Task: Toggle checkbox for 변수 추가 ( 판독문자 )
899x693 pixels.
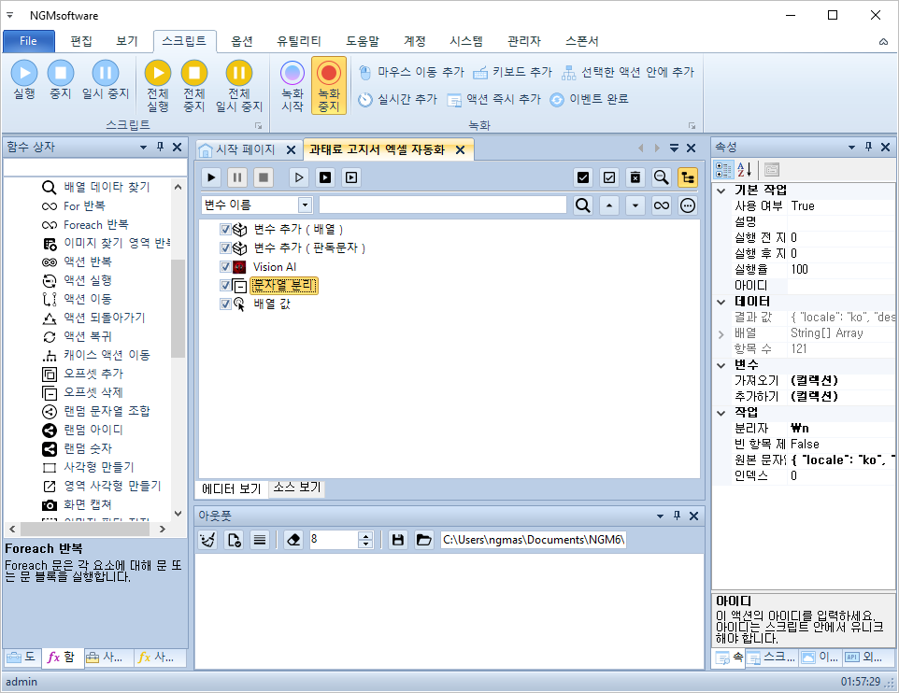Action: click(225, 248)
